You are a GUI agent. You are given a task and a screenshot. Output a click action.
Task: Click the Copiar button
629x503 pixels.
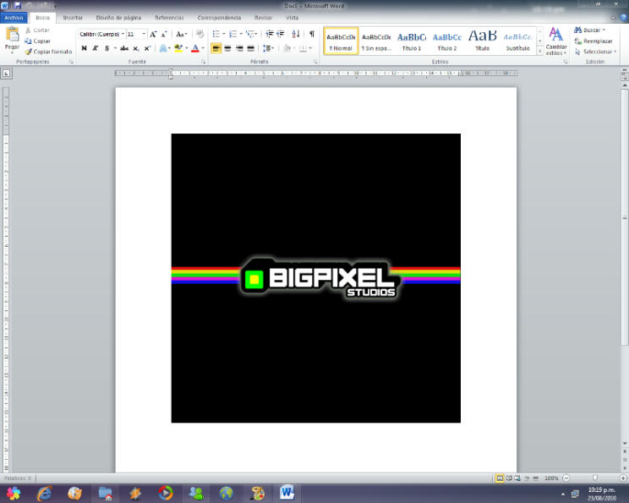coord(37,41)
